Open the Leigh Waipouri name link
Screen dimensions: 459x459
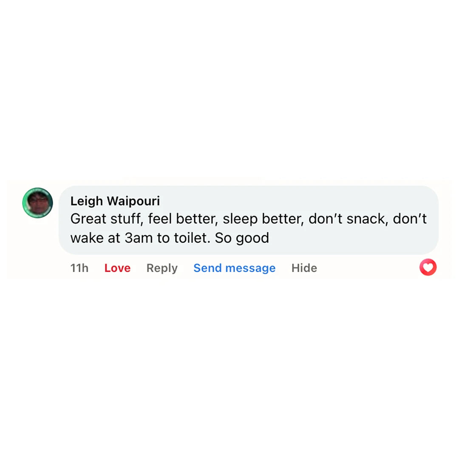115,201
